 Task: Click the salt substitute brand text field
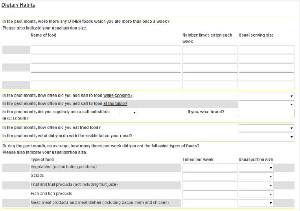[x=266, y=113]
